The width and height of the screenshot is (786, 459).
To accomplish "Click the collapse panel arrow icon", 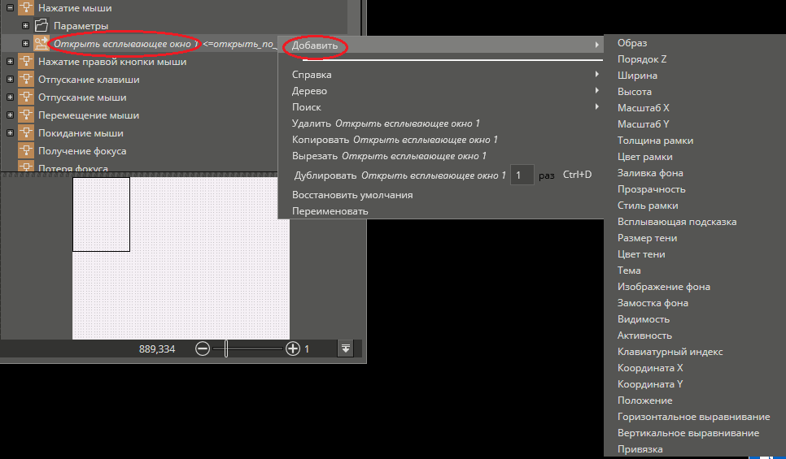I will coord(346,349).
